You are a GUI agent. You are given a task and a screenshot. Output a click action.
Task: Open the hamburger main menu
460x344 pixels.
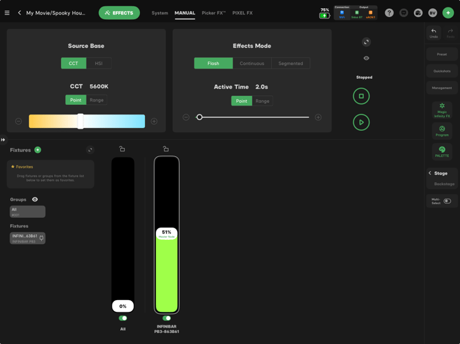point(7,13)
